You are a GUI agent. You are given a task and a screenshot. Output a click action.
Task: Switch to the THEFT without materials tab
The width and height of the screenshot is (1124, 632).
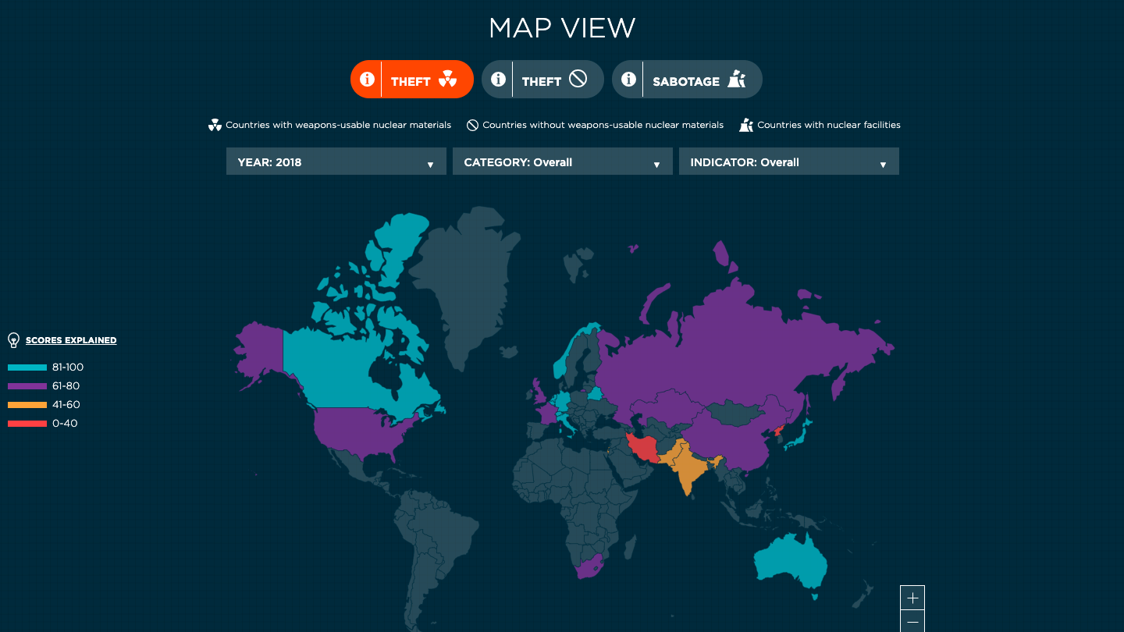542,79
